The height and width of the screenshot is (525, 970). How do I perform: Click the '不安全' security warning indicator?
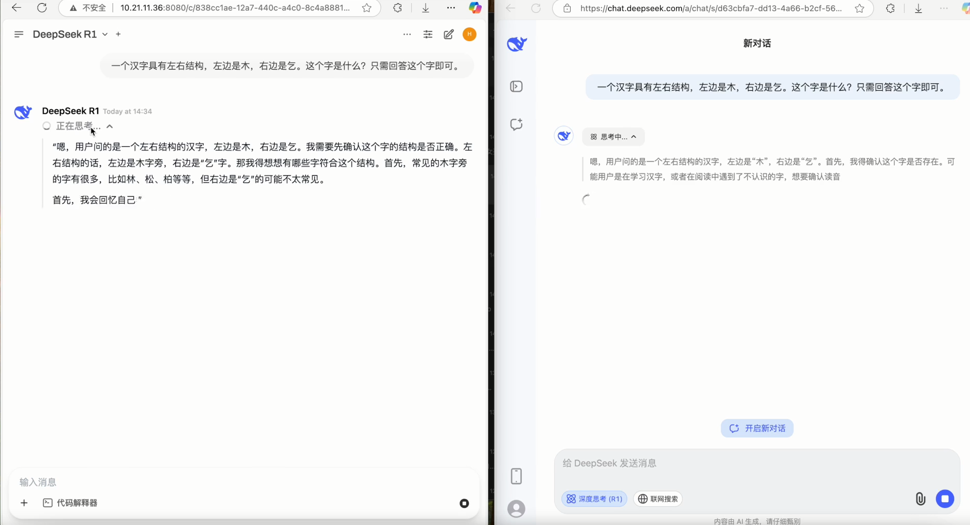point(88,8)
